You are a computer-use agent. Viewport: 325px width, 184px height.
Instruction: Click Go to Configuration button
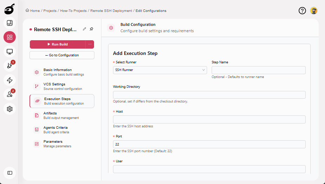(x=62, y=55)
